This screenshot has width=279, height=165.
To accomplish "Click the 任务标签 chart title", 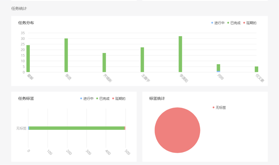I will 26,98.
